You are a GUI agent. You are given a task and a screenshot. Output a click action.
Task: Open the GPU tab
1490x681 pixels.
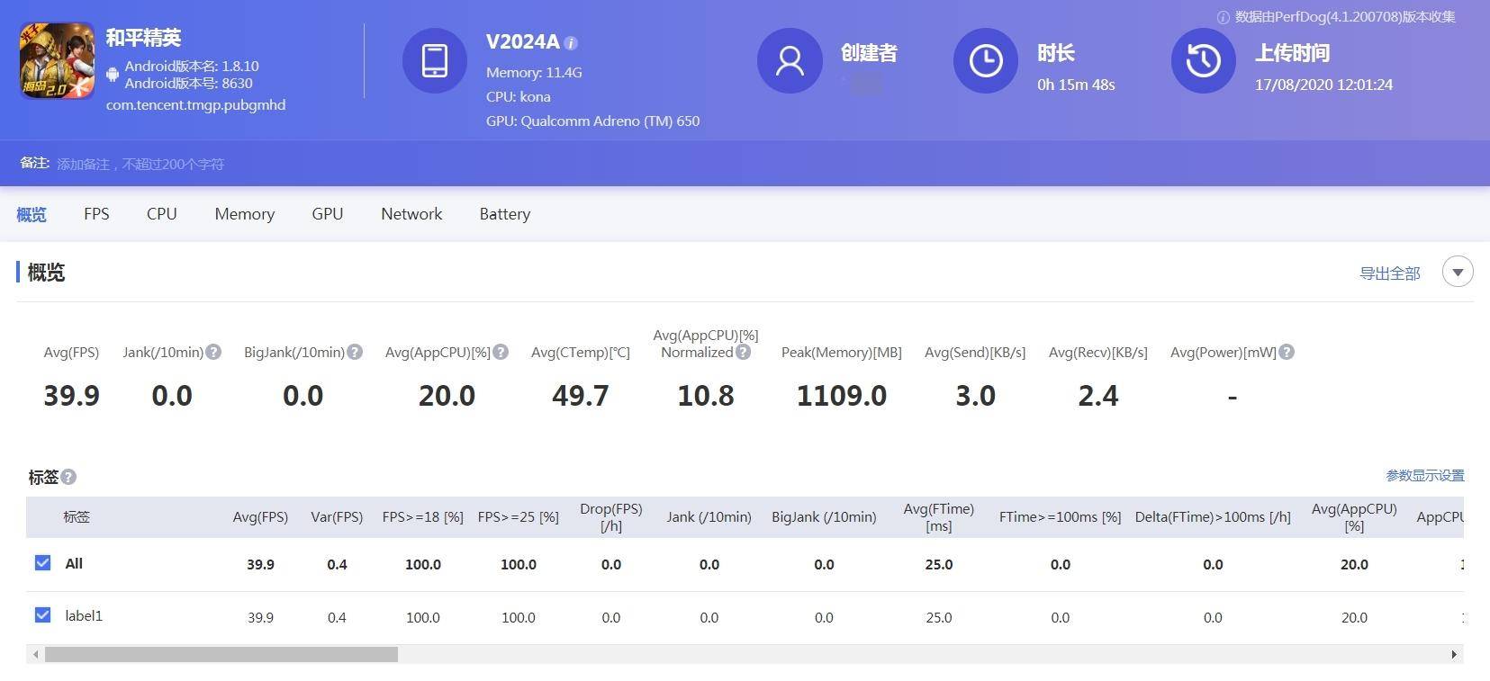(328, 214)
